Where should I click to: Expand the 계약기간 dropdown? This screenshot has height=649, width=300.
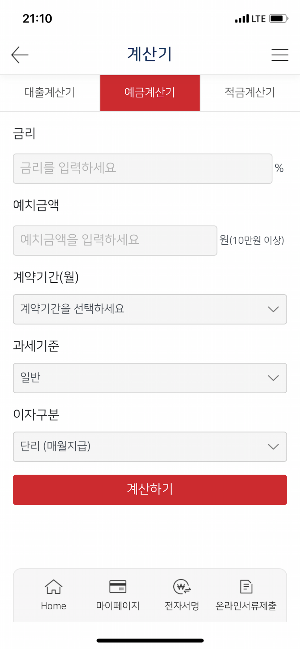pyautogui.click(x=150, y=309)
